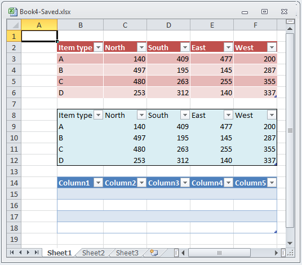Click the vertical scroll down arrow
The height and width of the screenshot is (265, 302).
[290, 243]
